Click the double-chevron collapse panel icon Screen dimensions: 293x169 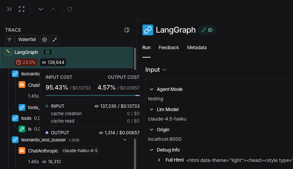click(9, 9)
